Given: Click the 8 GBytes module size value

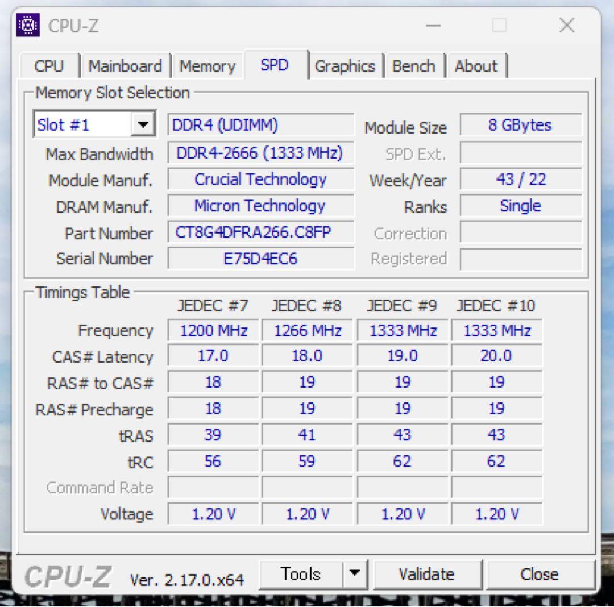Looking at the screenshot, I should tap(520, 125).
